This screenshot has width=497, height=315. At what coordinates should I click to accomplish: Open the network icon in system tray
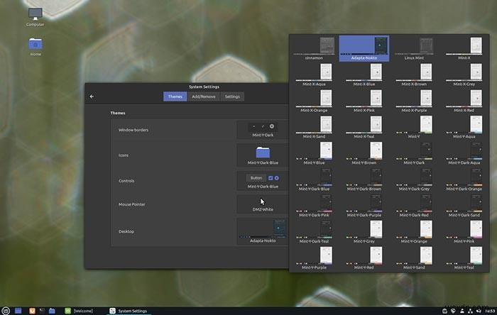[470, 311]
